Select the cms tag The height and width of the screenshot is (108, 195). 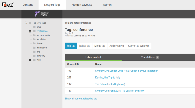point(39,27)
